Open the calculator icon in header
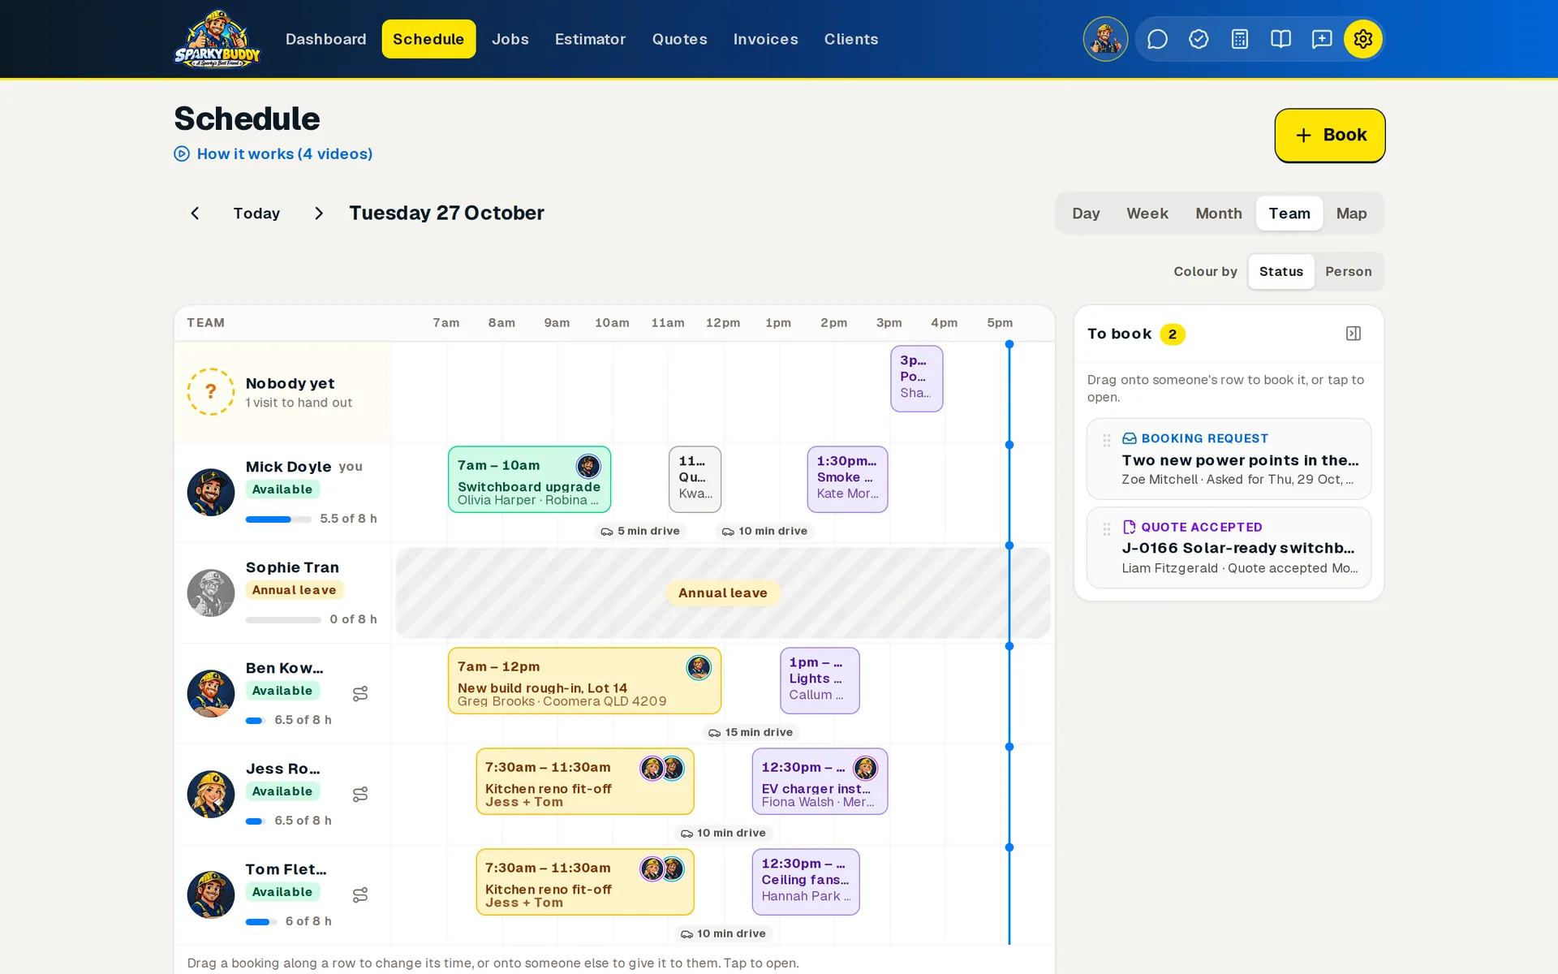 (1239, 39)
